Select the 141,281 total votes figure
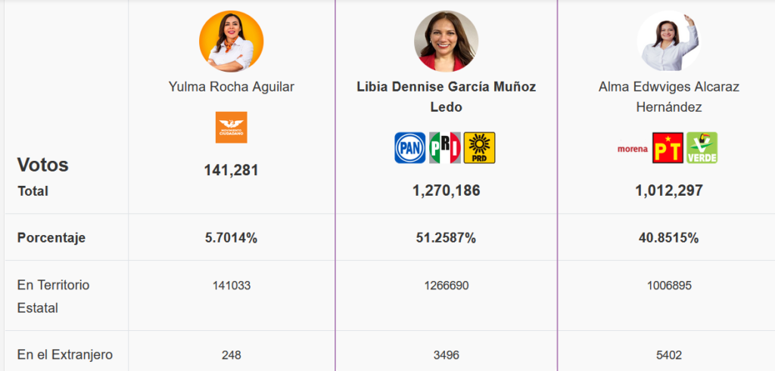Screen dimensions: 775x371 231,170
